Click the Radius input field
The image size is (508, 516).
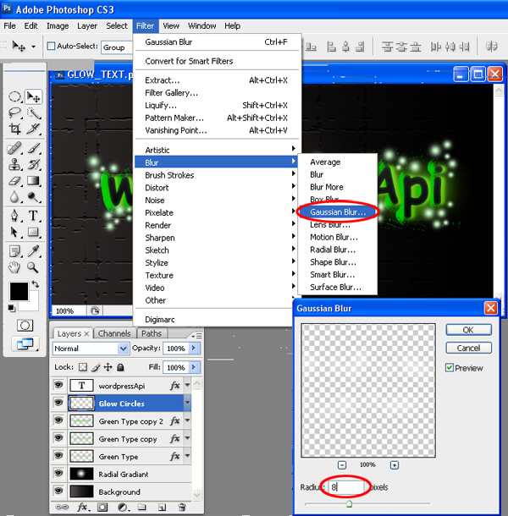click(x=346, y=487)
